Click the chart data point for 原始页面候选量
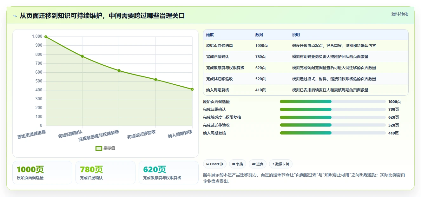 click(x=46, y=37)
